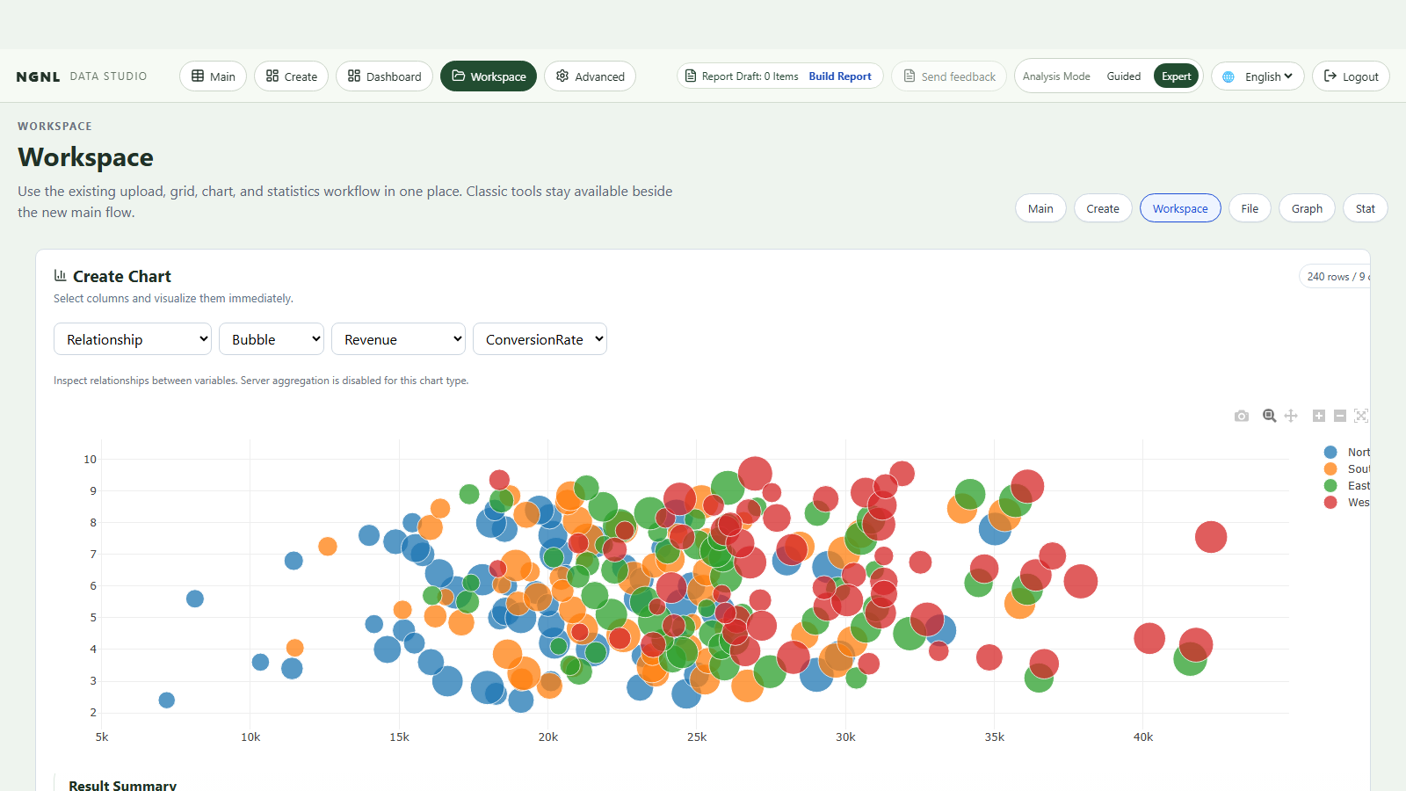
Task: Open the Dashboard tab in navbar
Action: pos(384,76)
